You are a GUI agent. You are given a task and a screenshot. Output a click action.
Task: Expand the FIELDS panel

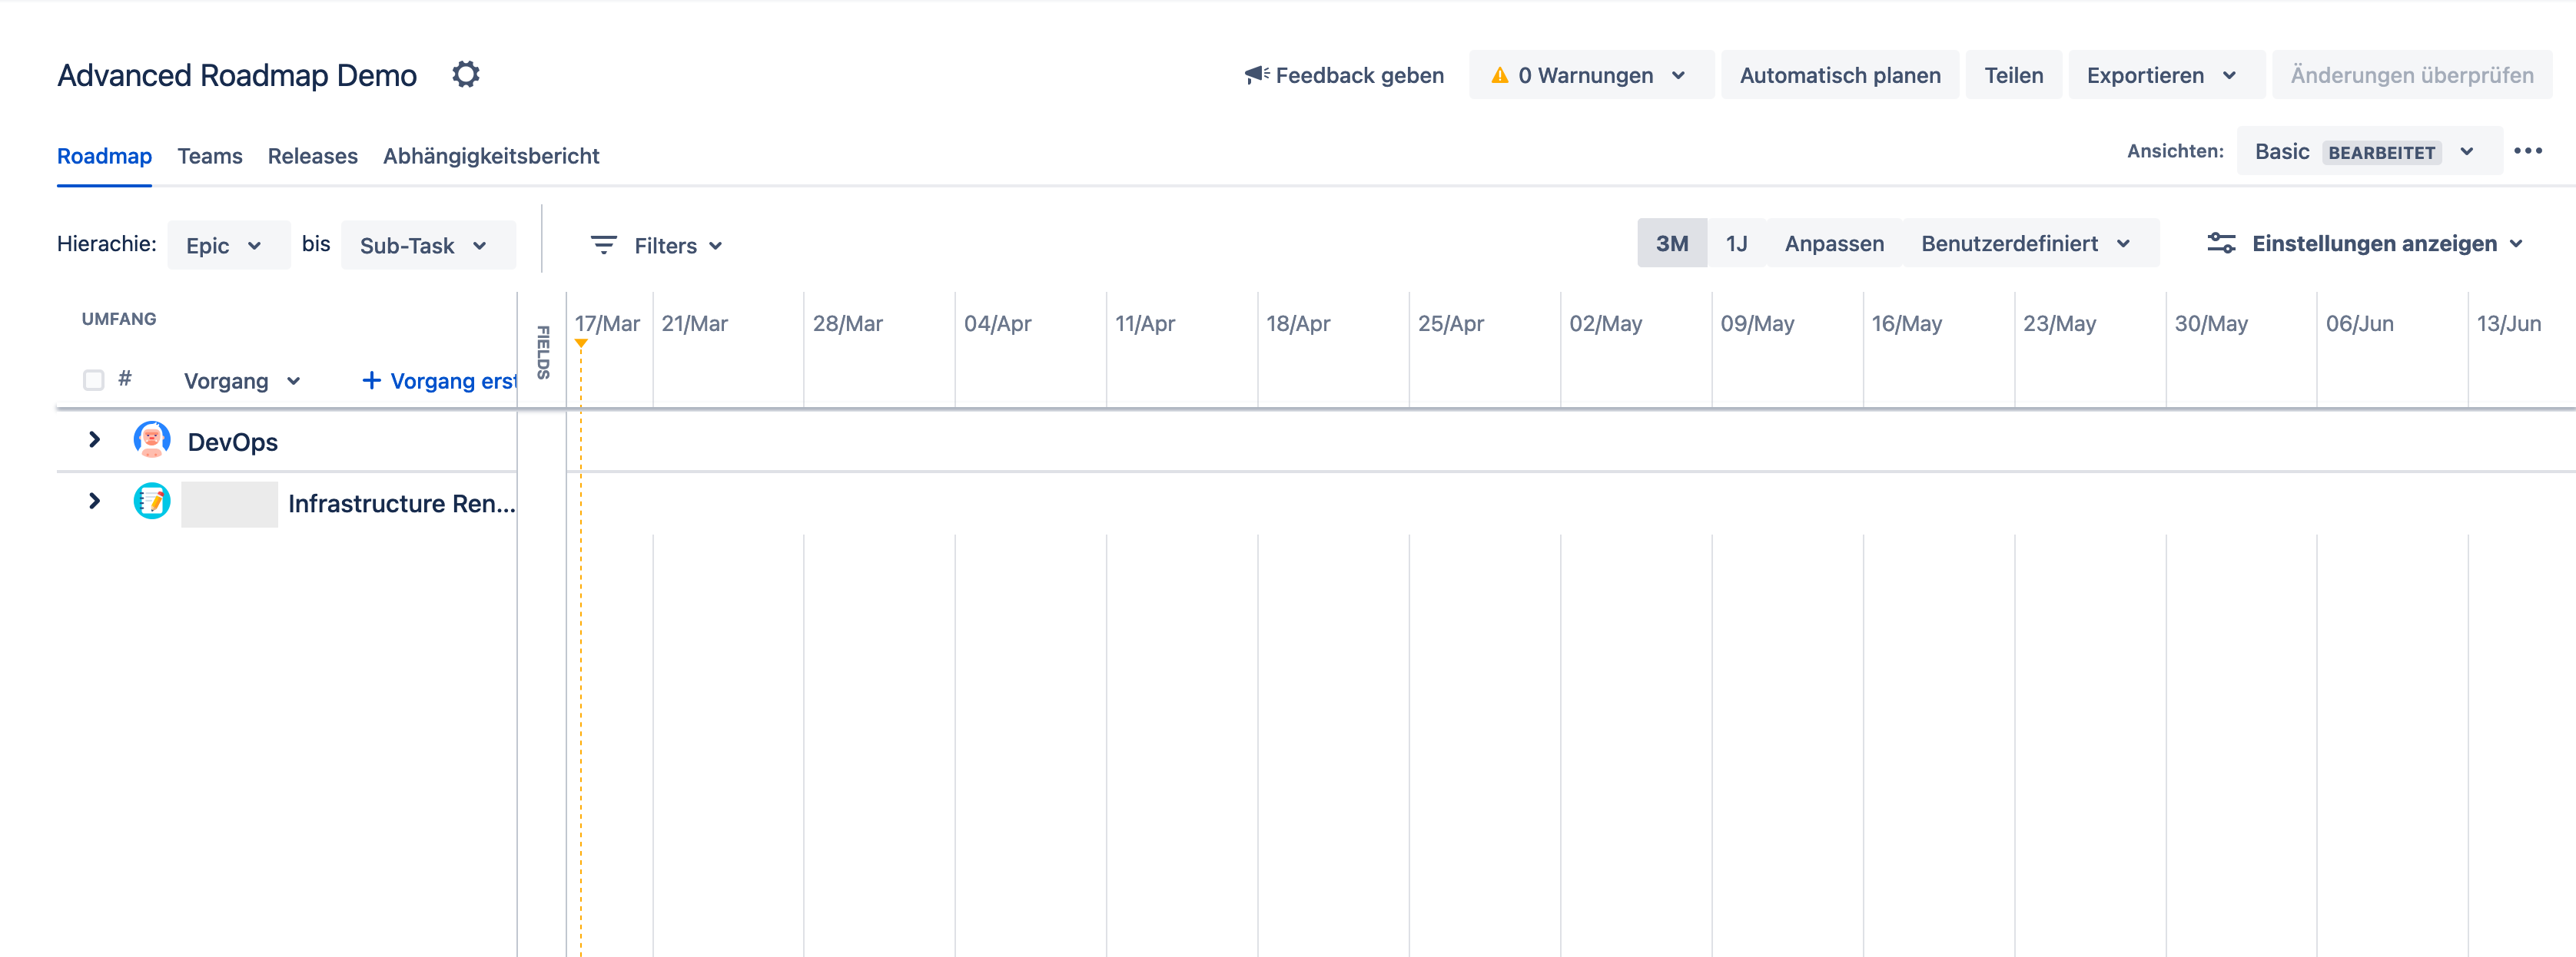(x=542, y=352)
